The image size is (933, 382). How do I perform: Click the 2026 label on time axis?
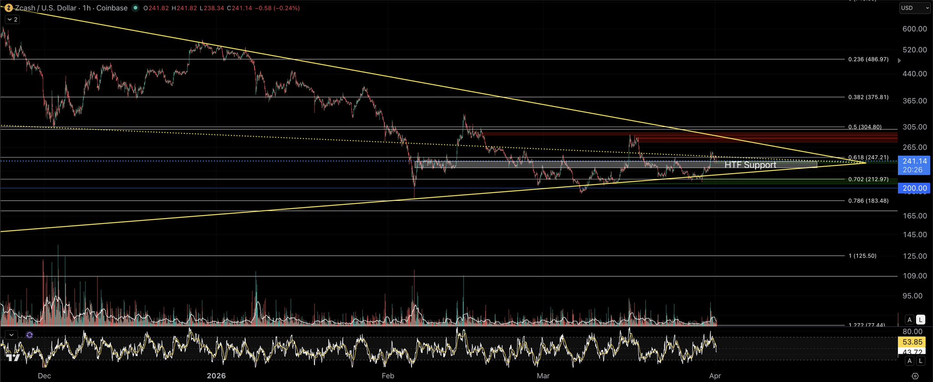[x=216, y=376]
